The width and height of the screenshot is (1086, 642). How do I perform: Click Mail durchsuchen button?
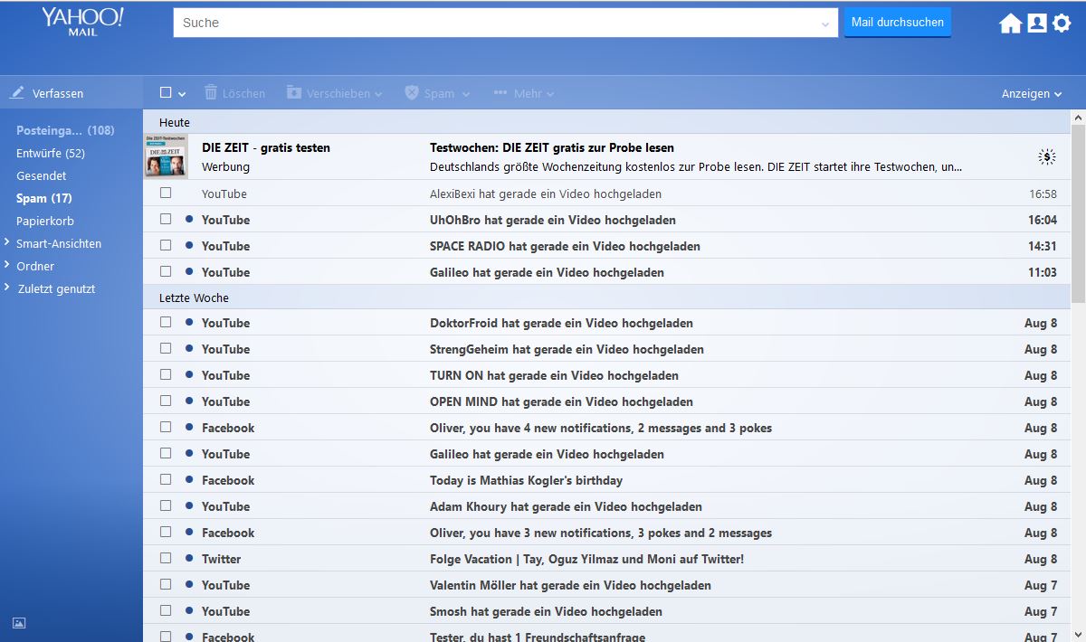pyautogui.click(x=898, y=23)
